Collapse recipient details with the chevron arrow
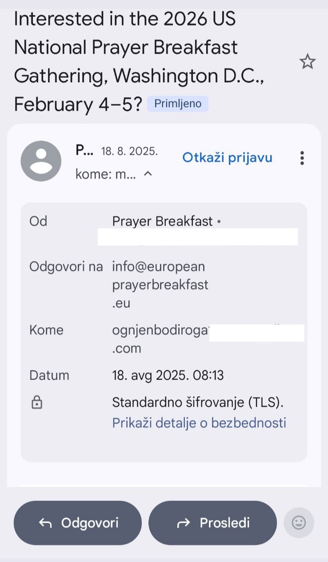This screenshot has width=328, height=562. point(148,174)
